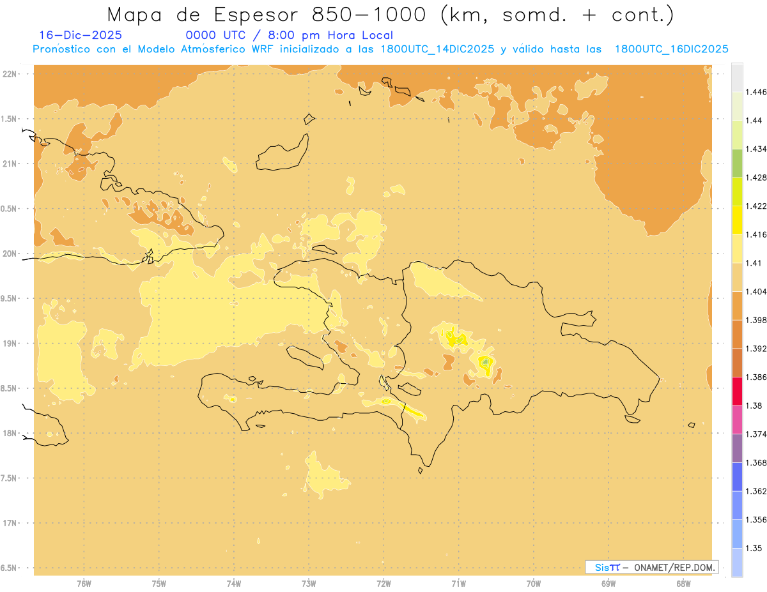Click legend value "1.44"
The image size is (767, 592).
point(754,120)
